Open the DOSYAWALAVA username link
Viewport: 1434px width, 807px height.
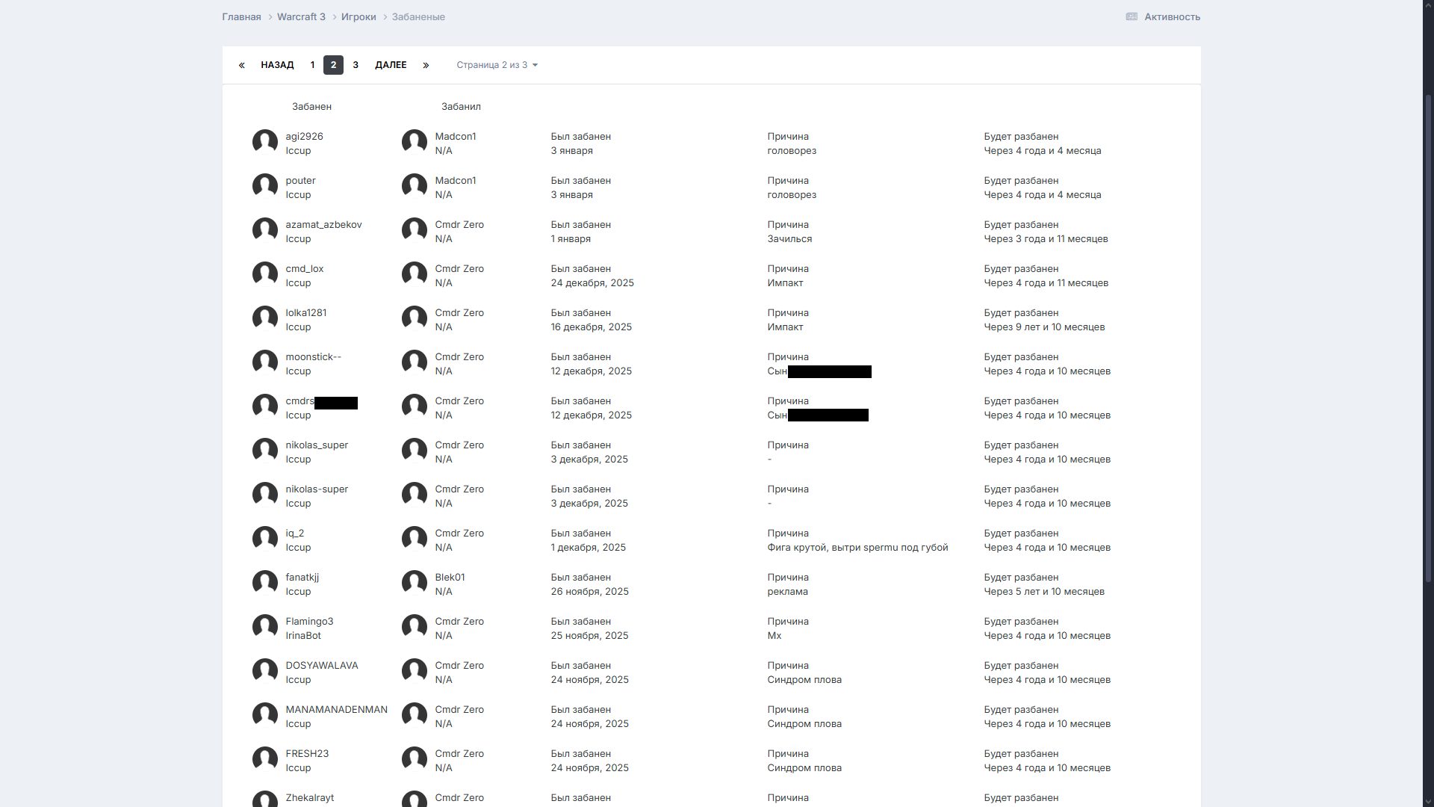pos(322,666)
